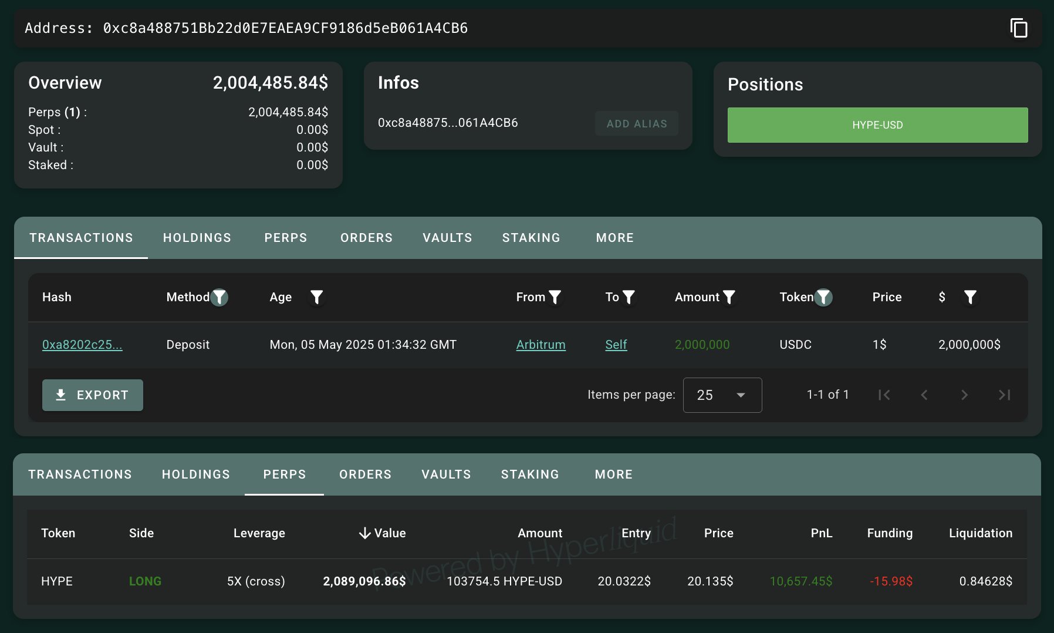The image size is (1054, 633).
Task: Open the Orders tab in the lower panel
Action: point(365,474)
